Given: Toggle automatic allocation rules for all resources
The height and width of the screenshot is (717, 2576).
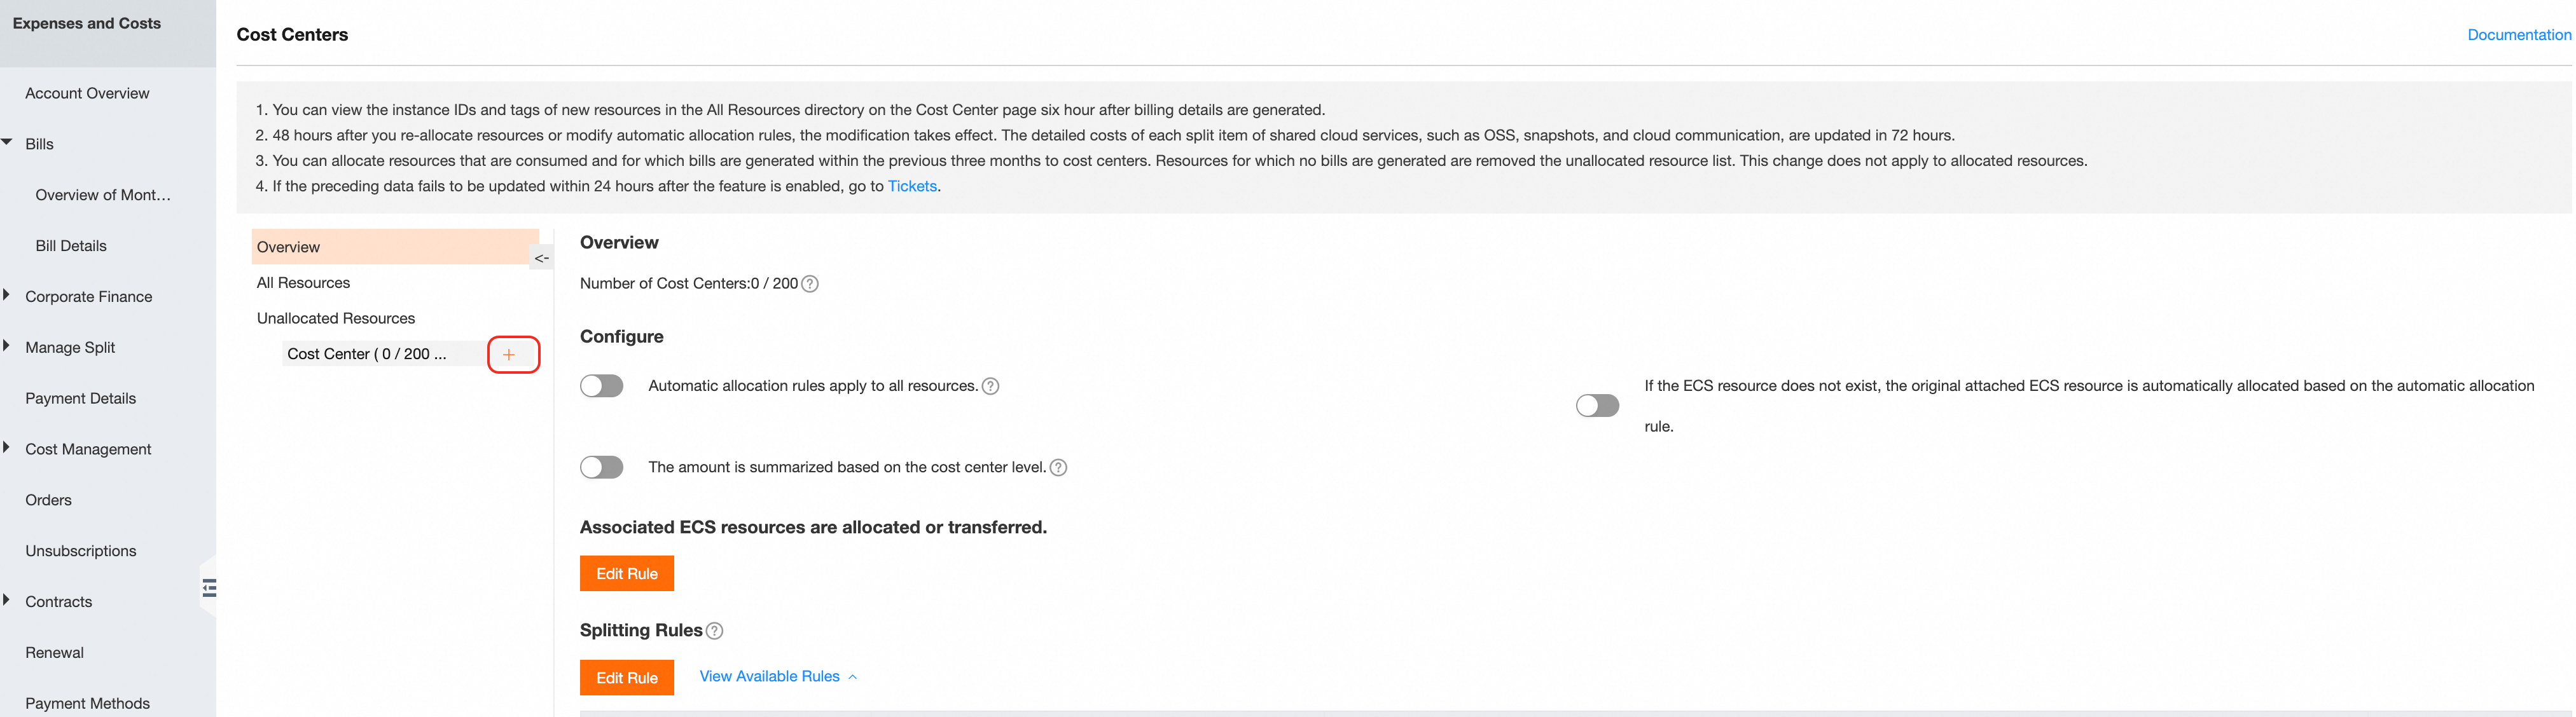Looking at the screenshot, I should [x=601, y=386].
